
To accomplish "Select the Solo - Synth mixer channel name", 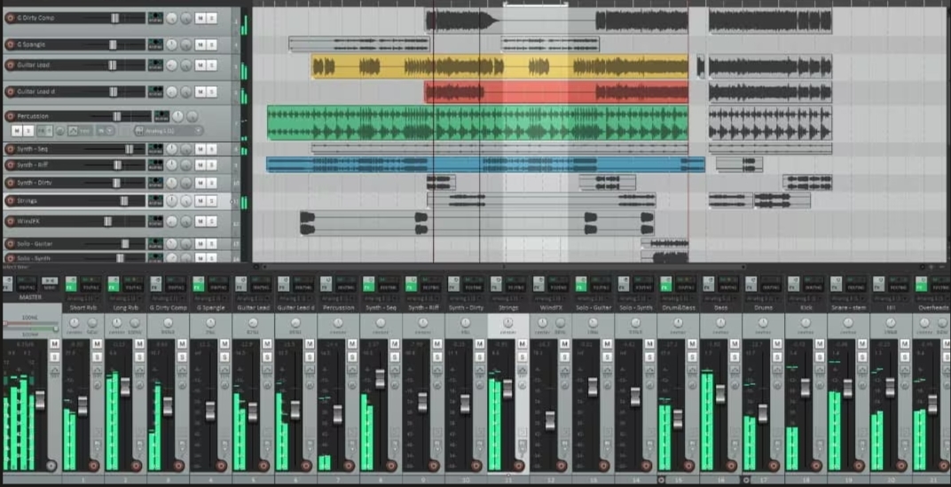I will click(x=635, y=308).
